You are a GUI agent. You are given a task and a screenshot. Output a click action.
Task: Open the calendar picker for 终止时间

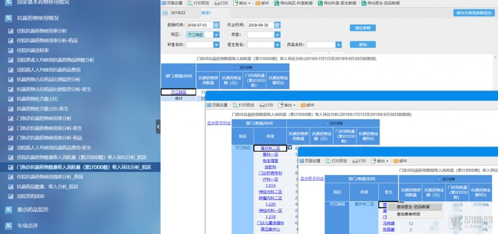tap(277, 25)
